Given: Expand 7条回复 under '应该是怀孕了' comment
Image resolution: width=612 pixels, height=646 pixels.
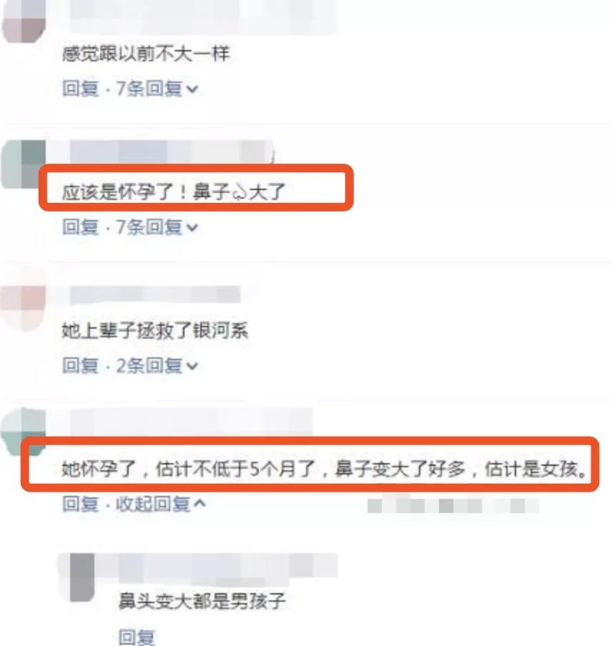Looking at the screenshot, I should [x=157, y=227].
